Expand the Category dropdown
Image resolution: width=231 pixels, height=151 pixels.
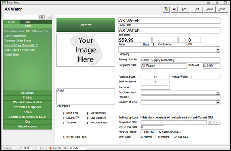coord(218,49)
